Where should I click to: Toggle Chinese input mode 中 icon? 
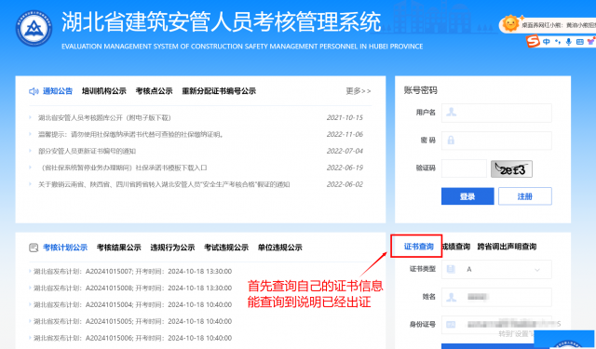pyautogui.click(x=547, y=42)
